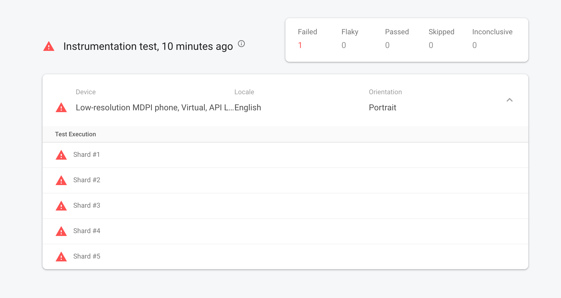Click the Failed count of 1
The height and width of the screenshot is (298, 561).
pos(300,45)
